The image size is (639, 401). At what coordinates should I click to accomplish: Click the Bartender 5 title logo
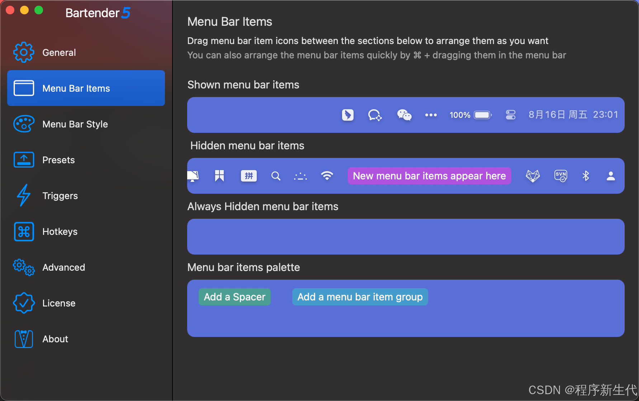pos(98,13)
